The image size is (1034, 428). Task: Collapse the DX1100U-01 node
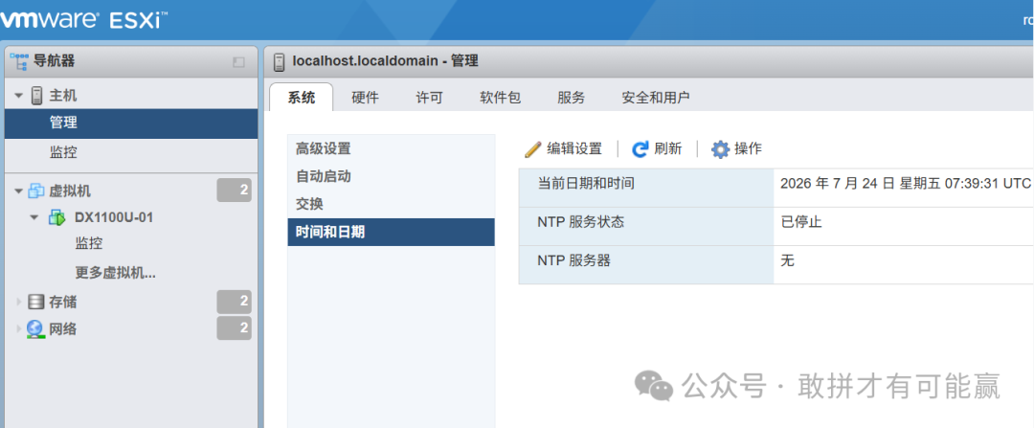click(35, 217)
